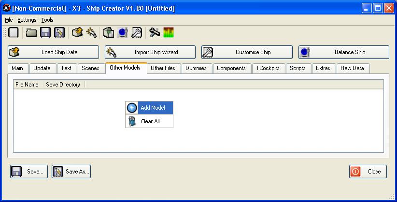Open the Scripts tab
The width and height of the screenshot is (397, 202).
pos(298,68)
